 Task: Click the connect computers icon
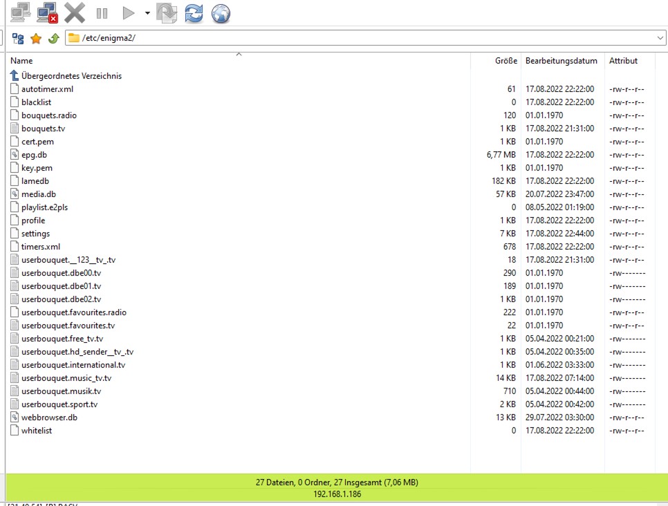point(20,12)
